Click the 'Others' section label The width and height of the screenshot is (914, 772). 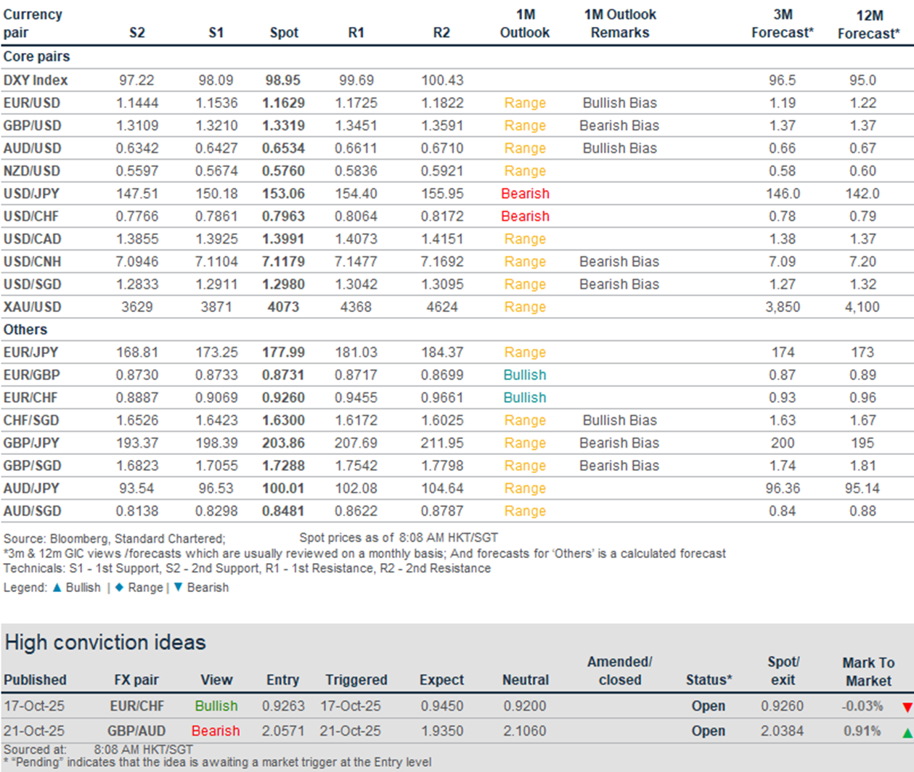pos(25,329)
